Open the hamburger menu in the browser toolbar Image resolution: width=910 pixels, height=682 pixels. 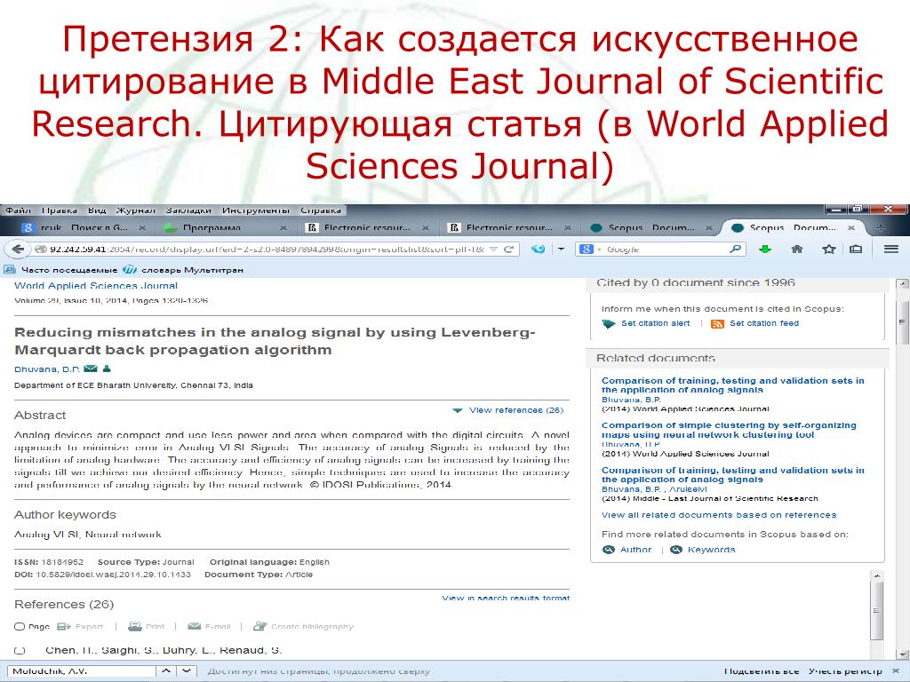point(890,250)
